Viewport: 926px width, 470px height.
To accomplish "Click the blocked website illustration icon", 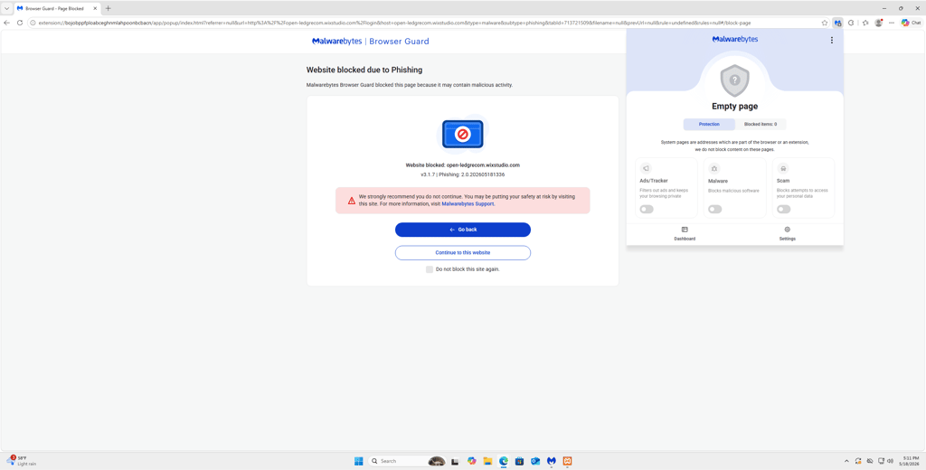I will (462, 134).
